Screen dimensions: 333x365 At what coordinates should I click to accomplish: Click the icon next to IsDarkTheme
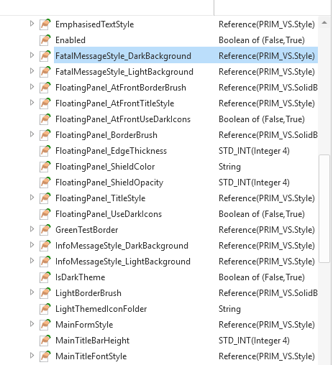[x=45, y=277]
